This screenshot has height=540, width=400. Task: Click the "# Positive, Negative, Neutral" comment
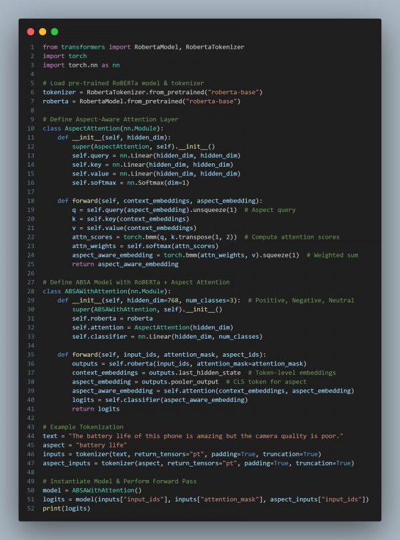coord(301,301)
